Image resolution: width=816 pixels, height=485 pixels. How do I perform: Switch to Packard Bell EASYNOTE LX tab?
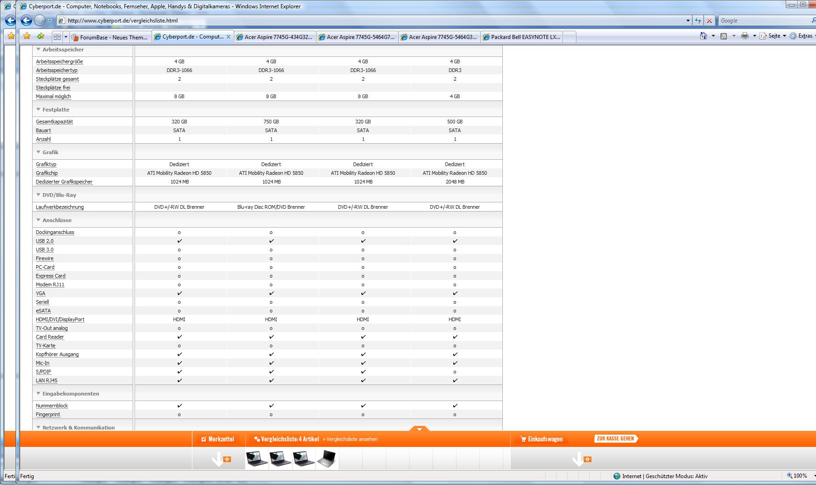click(521, 37)
